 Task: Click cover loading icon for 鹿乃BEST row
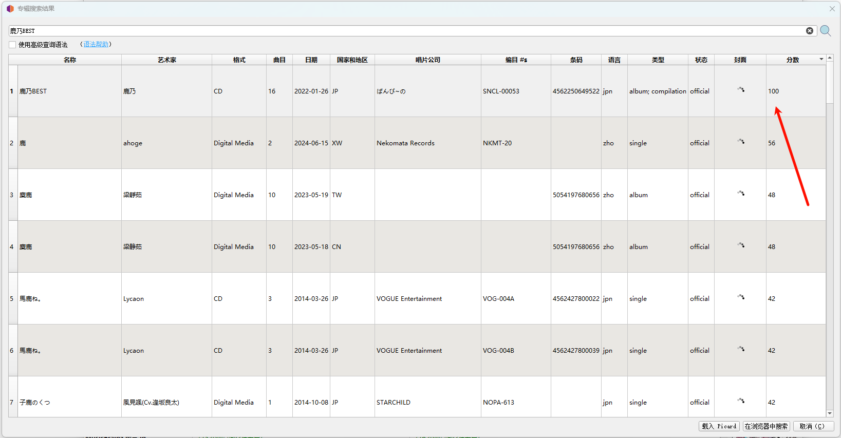[740, 90]
